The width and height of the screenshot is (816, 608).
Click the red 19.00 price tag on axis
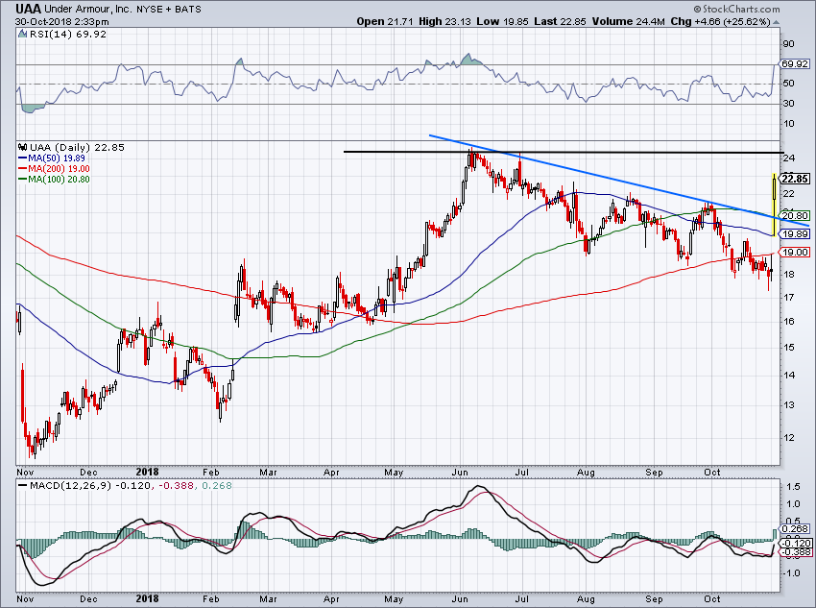click(795, 253)
